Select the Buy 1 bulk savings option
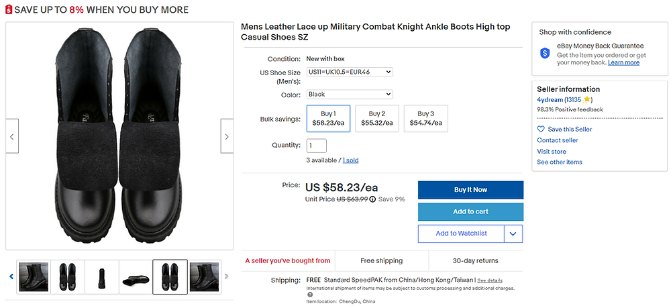Image resolution: width=671 pixels, height=306 pixels. [328, 119]
